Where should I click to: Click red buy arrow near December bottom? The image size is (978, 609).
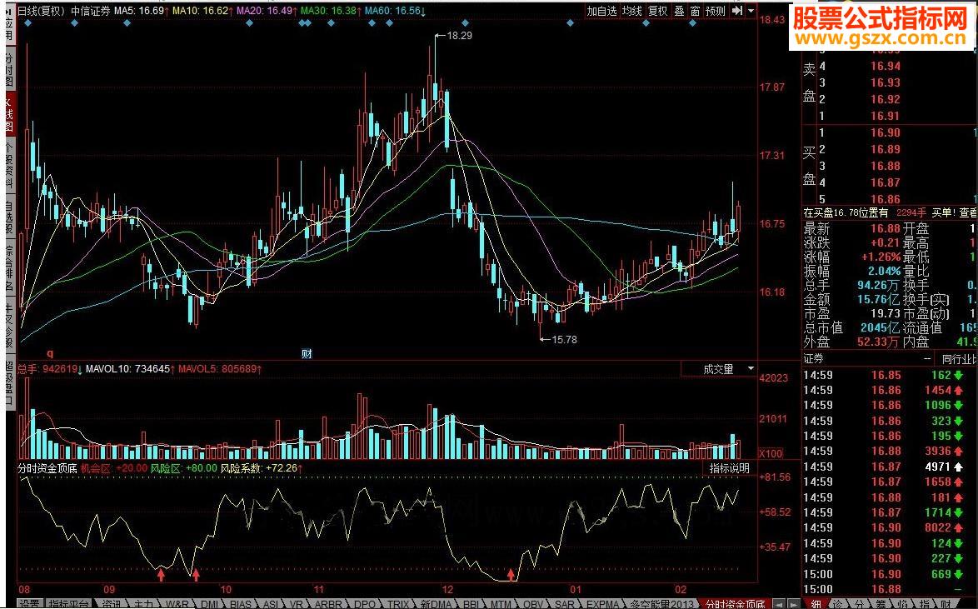[511, 573]
